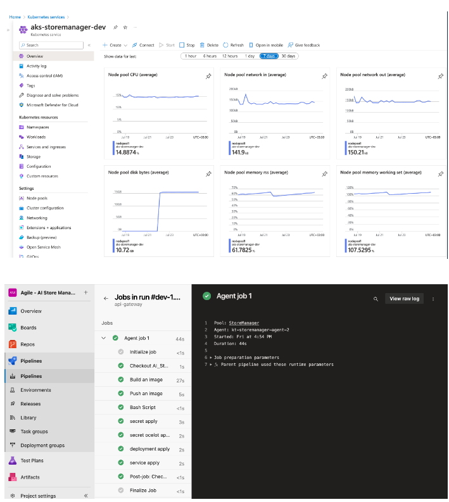Click the pin icon beside the resource title
Viewport: 449px width, 502px height.
point(115,27)
